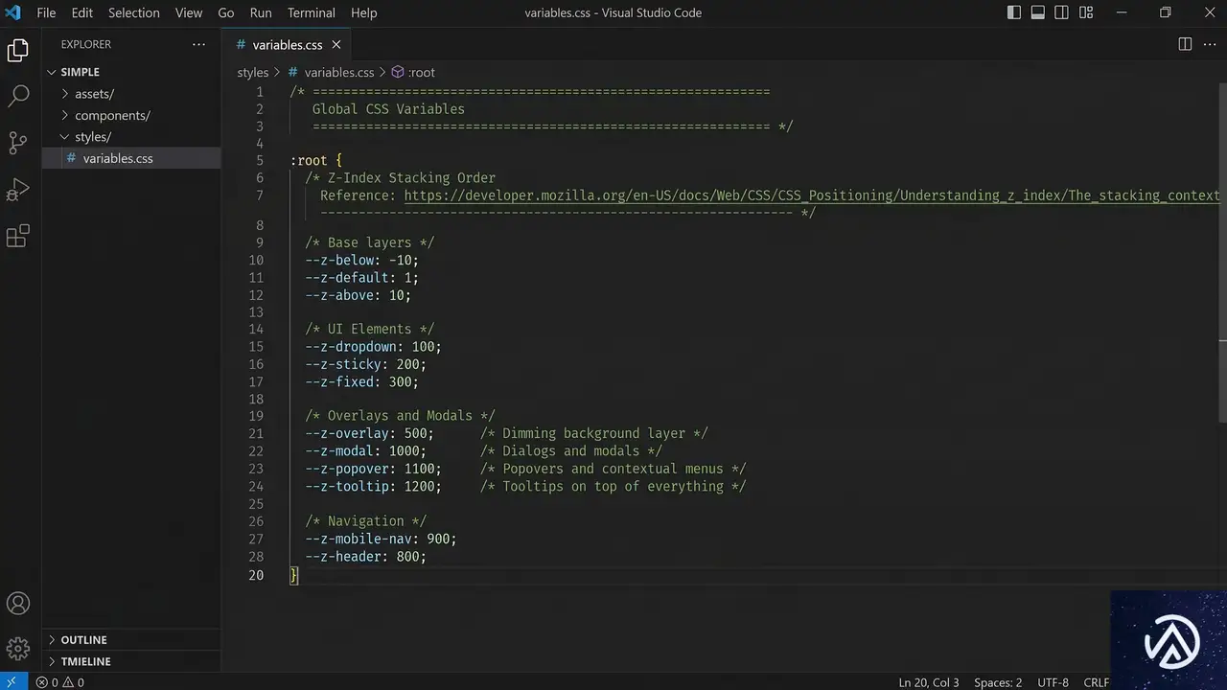Viewport: 1227px width, 690px height.
Task: Toggle panel layout icon in title bar
Action: (x=1038, y=12)
